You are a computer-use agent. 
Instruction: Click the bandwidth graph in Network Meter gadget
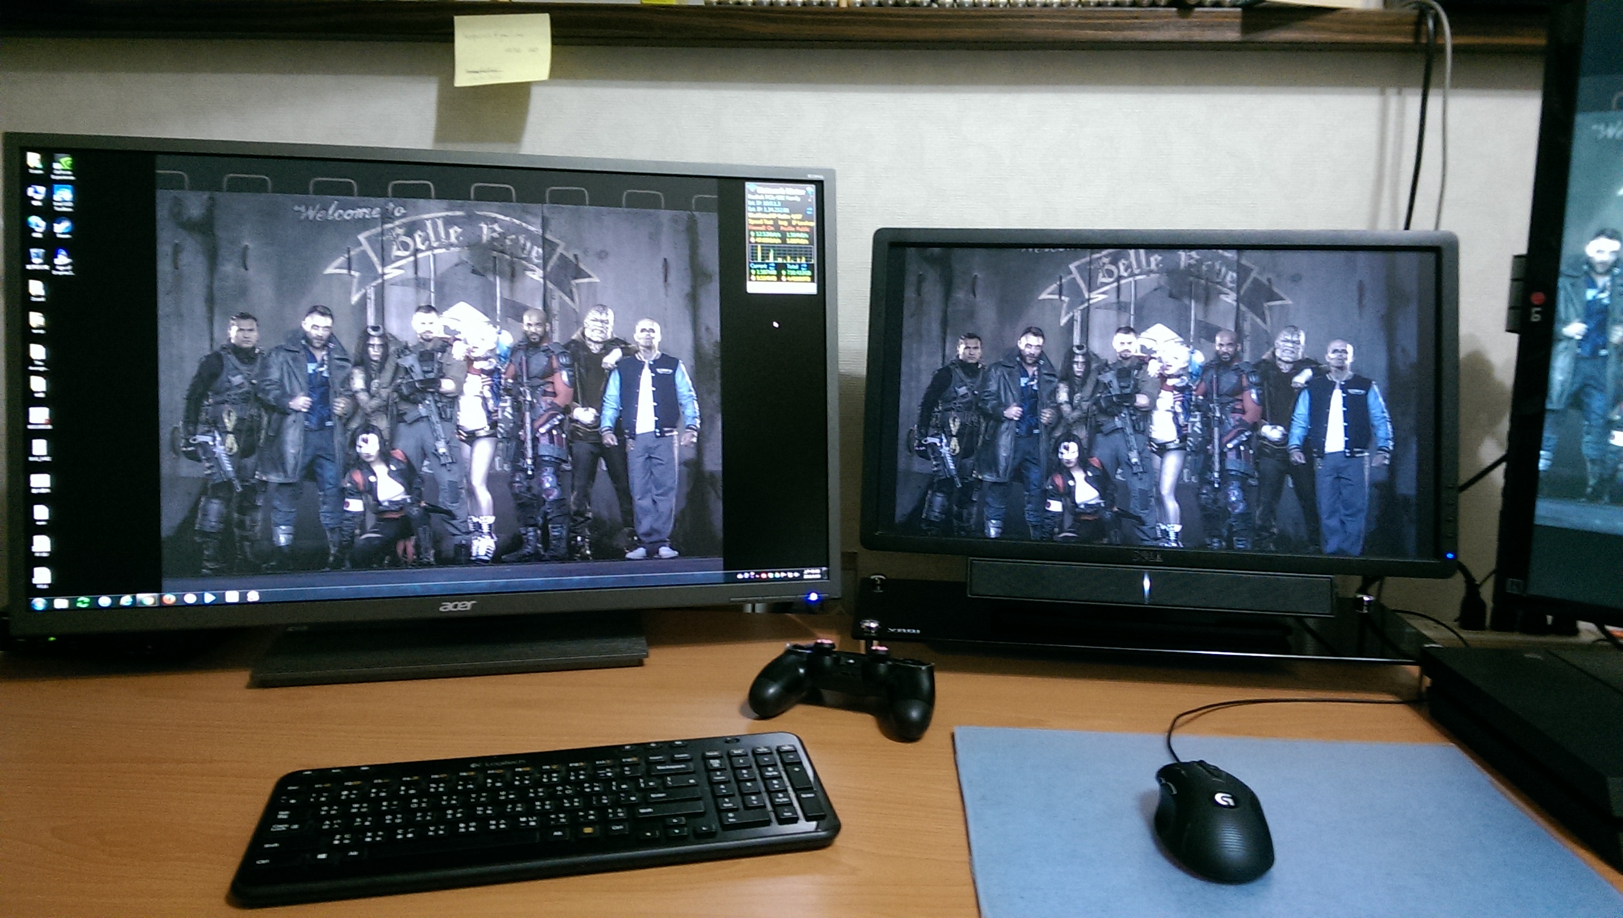coord(781,254)
